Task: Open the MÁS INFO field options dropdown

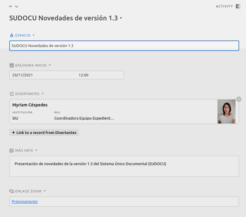Action: (36, 150)
